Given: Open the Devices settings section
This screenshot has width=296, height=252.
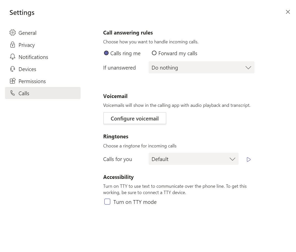Looking at the screenshot, I should point(27,69).
